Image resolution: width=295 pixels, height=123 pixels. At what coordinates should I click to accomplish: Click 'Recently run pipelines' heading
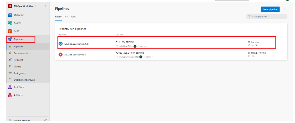click(x=72, y=29)
